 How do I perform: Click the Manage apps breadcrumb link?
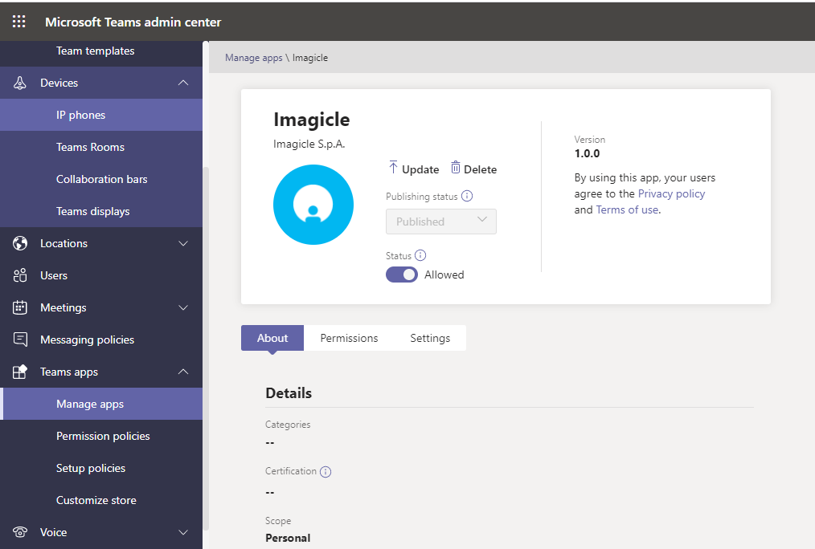coord(253,58)
